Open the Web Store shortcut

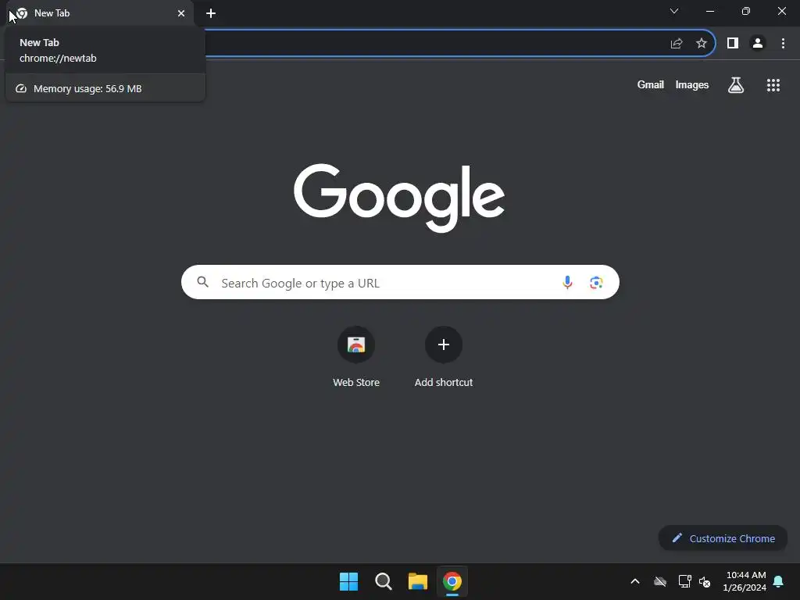(x=356, y=357)
